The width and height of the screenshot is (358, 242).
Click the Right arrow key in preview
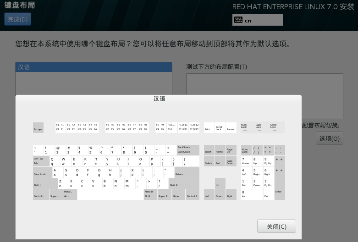pos(231,194)
